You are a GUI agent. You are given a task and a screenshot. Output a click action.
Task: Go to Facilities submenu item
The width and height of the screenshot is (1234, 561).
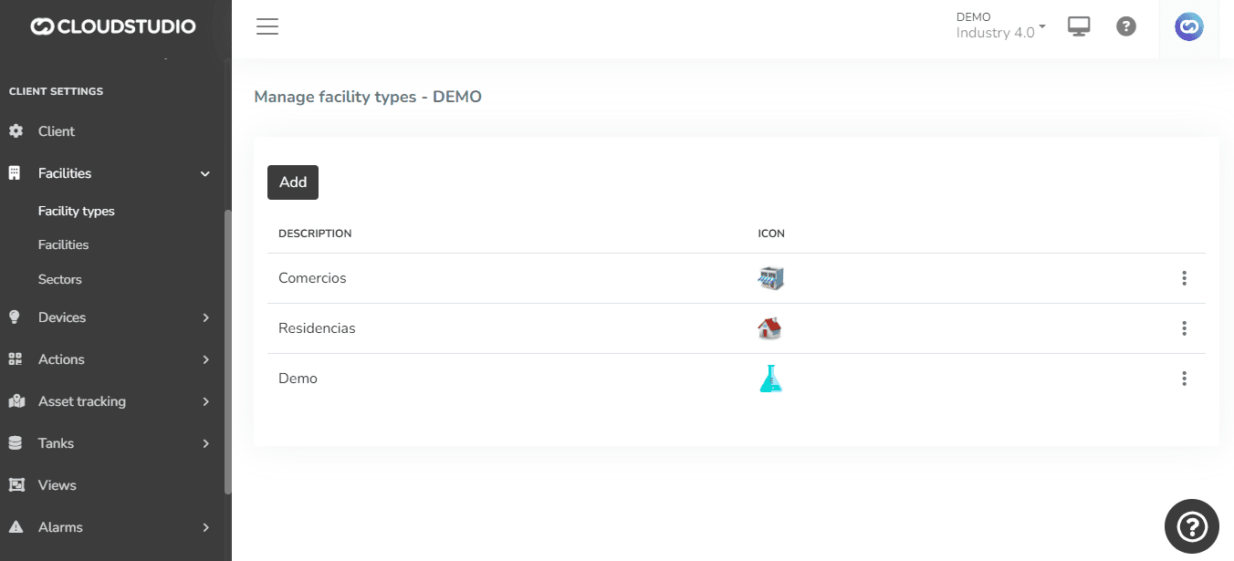tap(64, 244)
